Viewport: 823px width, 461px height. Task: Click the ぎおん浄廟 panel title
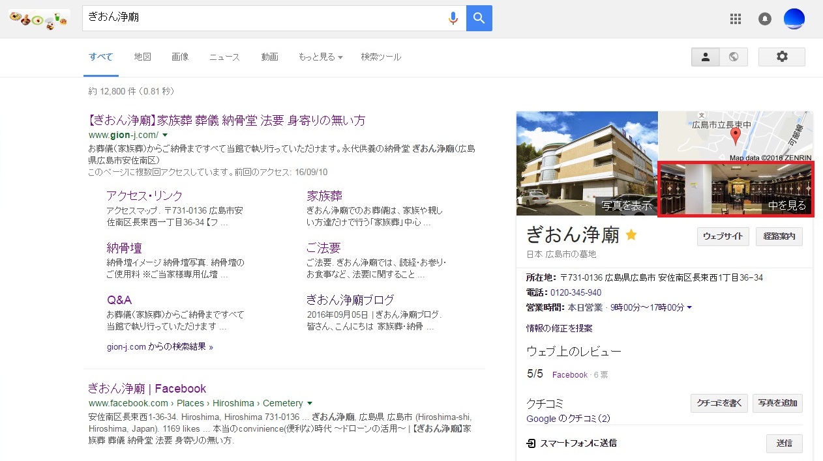(x=573, y=235)
